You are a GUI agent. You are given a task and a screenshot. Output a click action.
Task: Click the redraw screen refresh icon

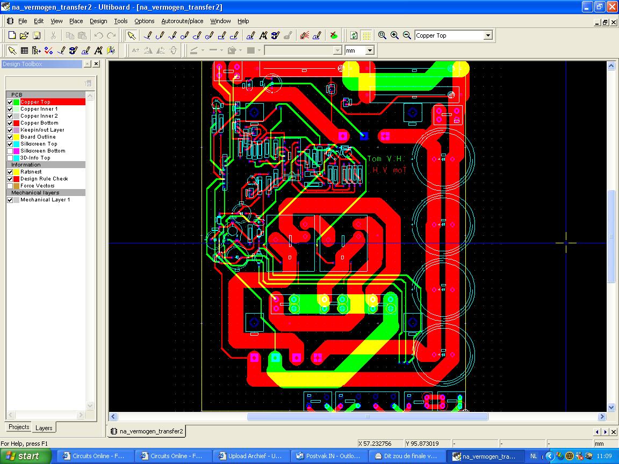pos(354,35)
